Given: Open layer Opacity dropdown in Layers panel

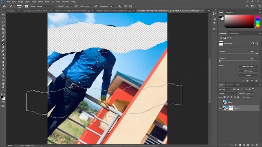Looking at the screenshot, I should click(253, 94).
